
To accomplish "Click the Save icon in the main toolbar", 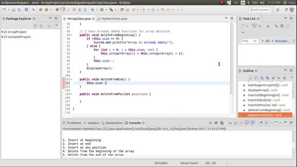I will click(x=13, y=10).
